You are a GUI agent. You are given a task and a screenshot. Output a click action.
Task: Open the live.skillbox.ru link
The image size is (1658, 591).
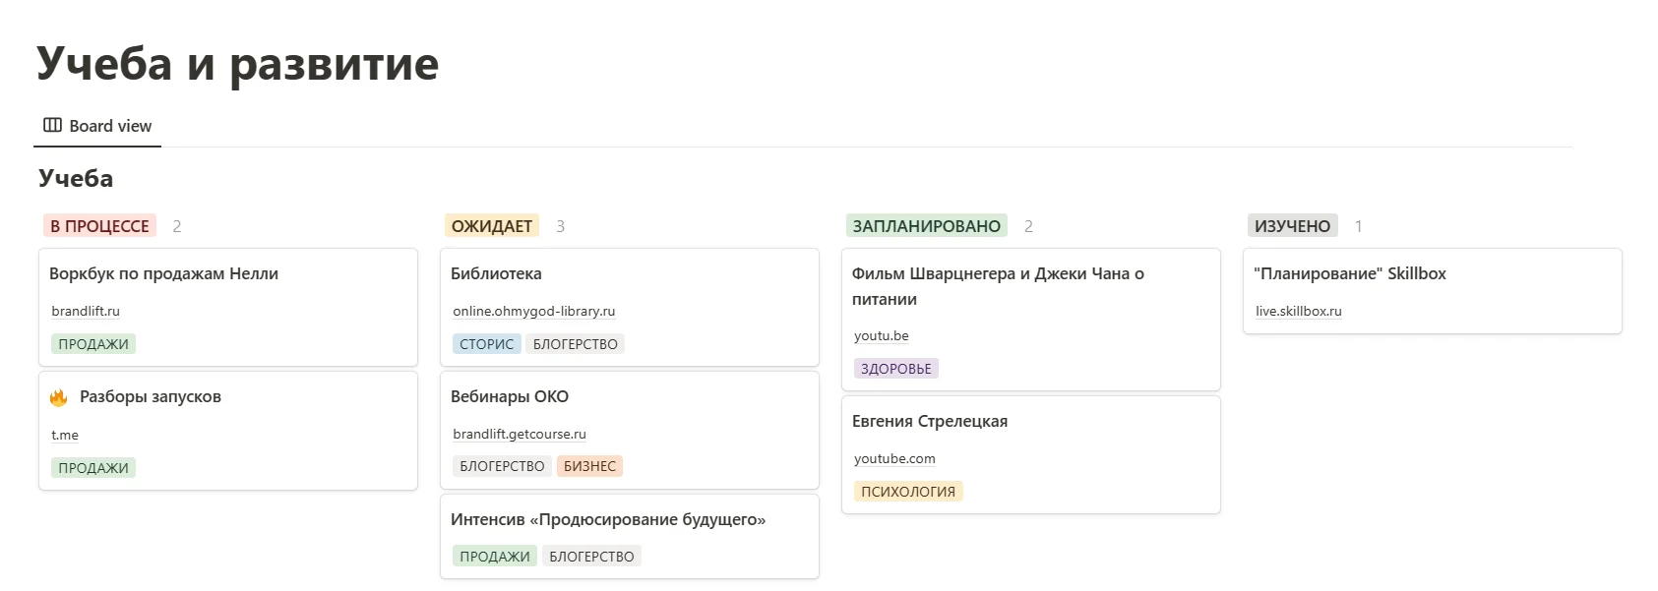pyautogui.click(x=1298, y=312)
